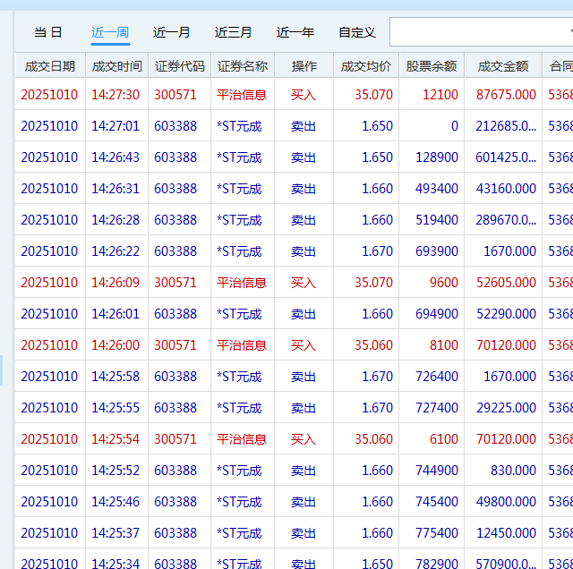Sort by 成交日期 column header
Screen dimensions: 573x569
(x=50, y=66)
